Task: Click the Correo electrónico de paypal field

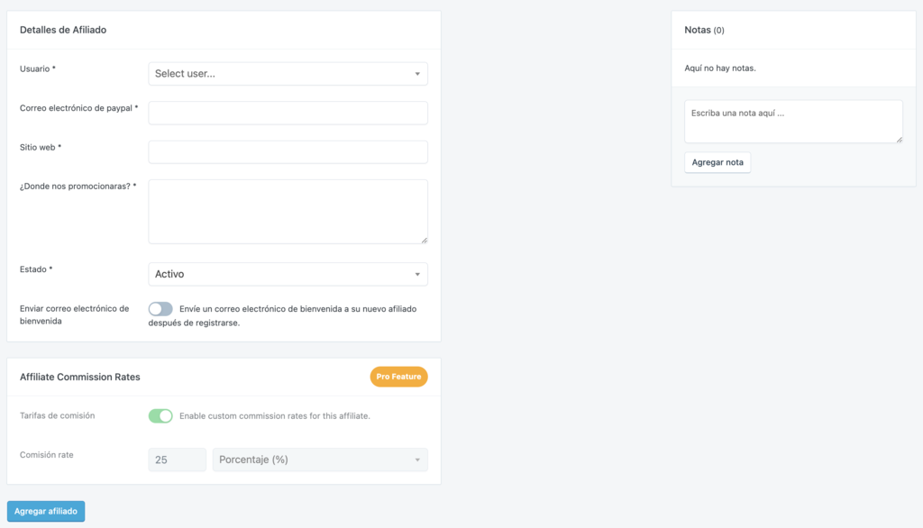Action: [288, 113]
